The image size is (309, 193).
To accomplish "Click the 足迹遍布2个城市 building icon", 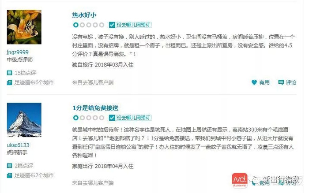I will click(9, 175).
